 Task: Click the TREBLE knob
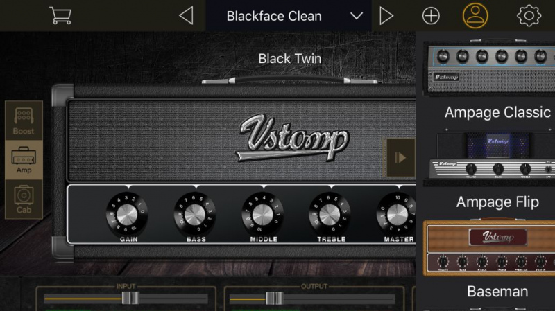[x=330, y=213]
